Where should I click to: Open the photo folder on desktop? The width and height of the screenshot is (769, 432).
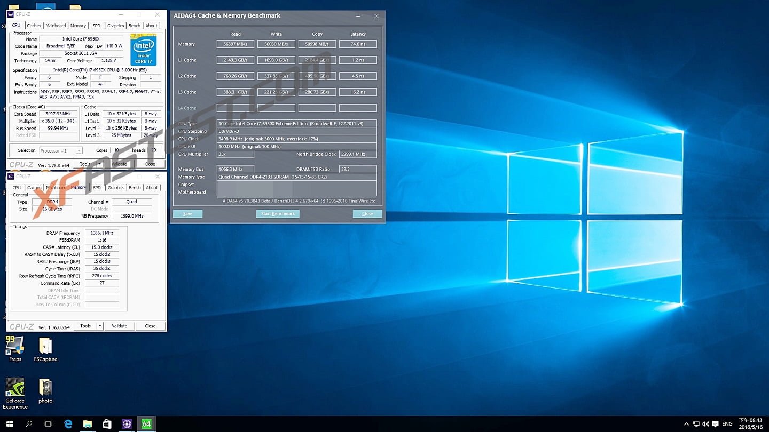[45, 389]
